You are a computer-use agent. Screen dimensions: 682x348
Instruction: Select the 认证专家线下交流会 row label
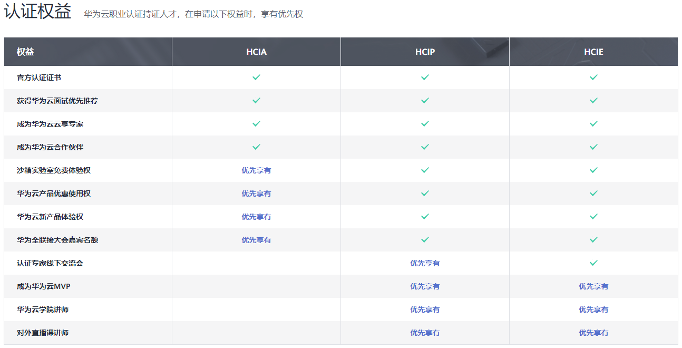50,263
